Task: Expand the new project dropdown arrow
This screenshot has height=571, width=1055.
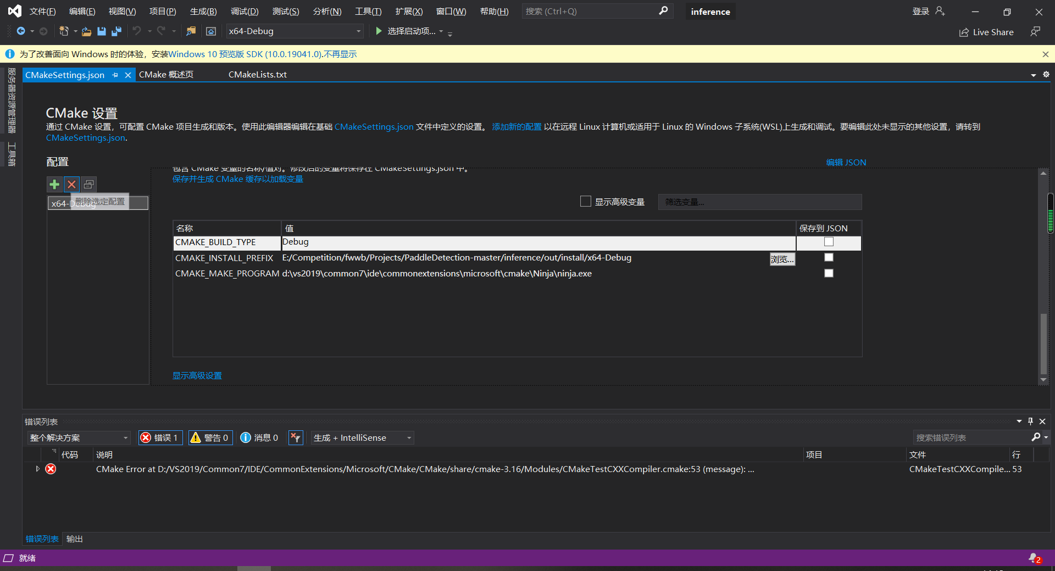Action: pyautogui.click(x=75, y=31)
